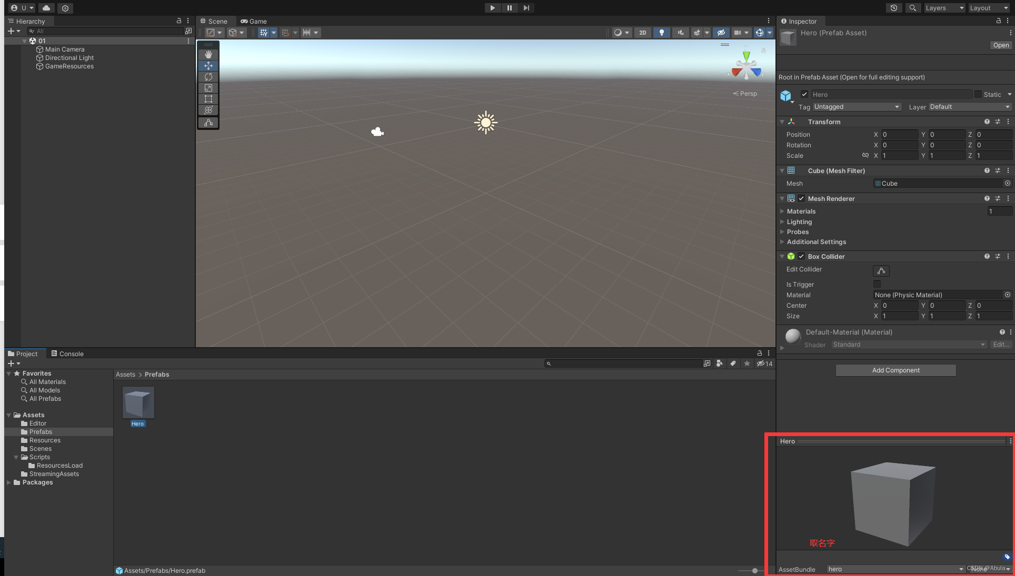Select the Rotate tool
Screen dimensions: 1015x576
pyautogui.click(x=208, y=77)
